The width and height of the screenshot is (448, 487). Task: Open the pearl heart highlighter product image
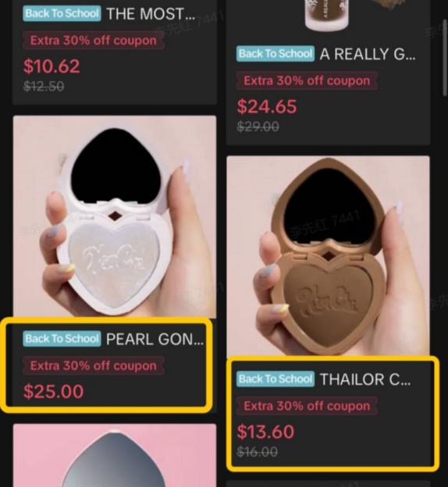(115, 217)
